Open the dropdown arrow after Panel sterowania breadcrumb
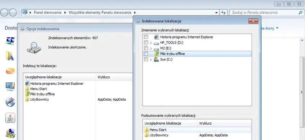 (65, 13)
